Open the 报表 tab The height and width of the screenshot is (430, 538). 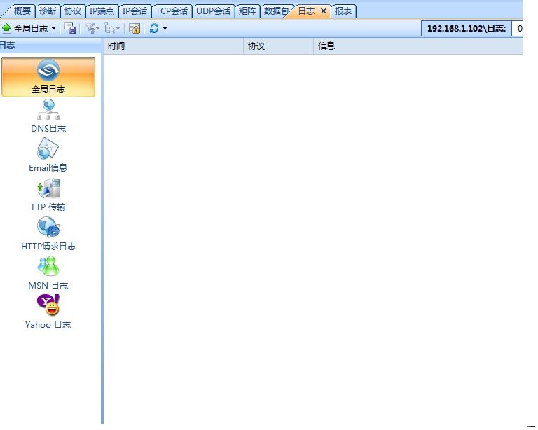tap(343, 11)
